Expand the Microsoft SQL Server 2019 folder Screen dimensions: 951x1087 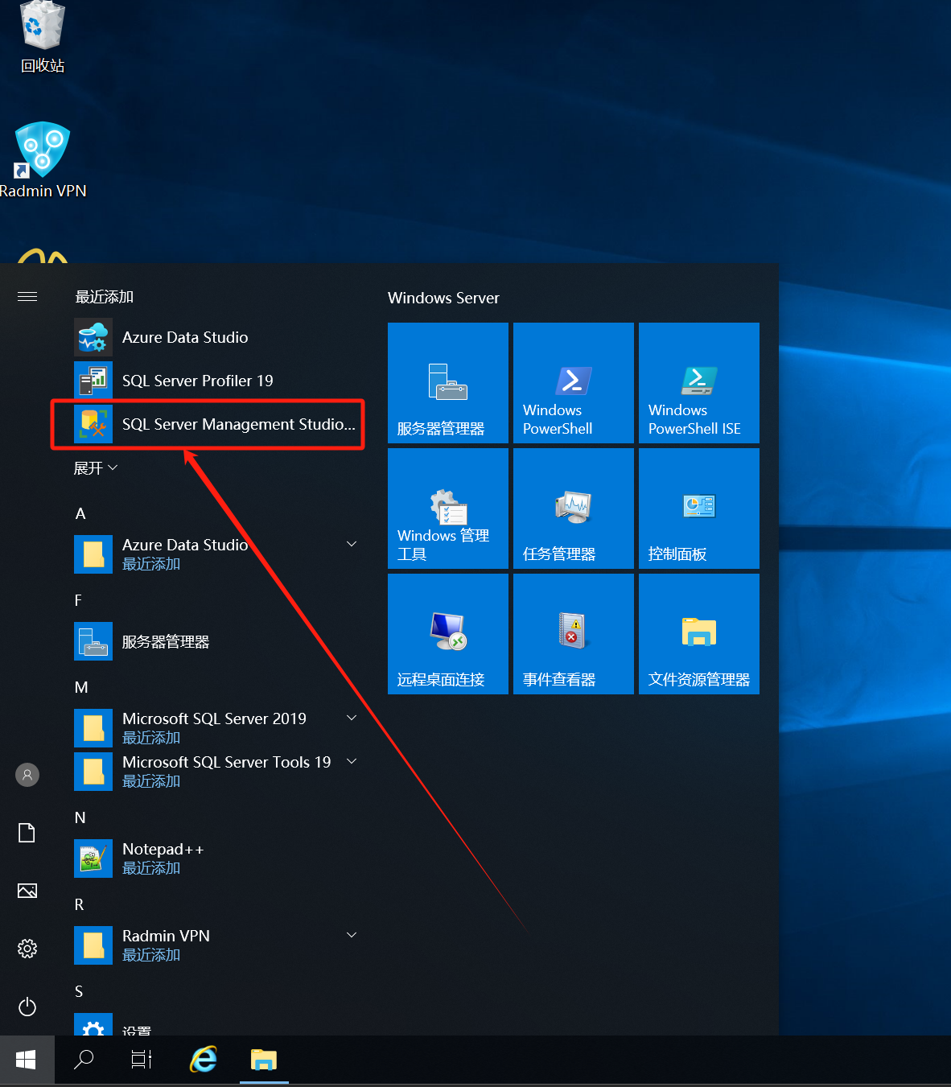click(x=352, y=718)
